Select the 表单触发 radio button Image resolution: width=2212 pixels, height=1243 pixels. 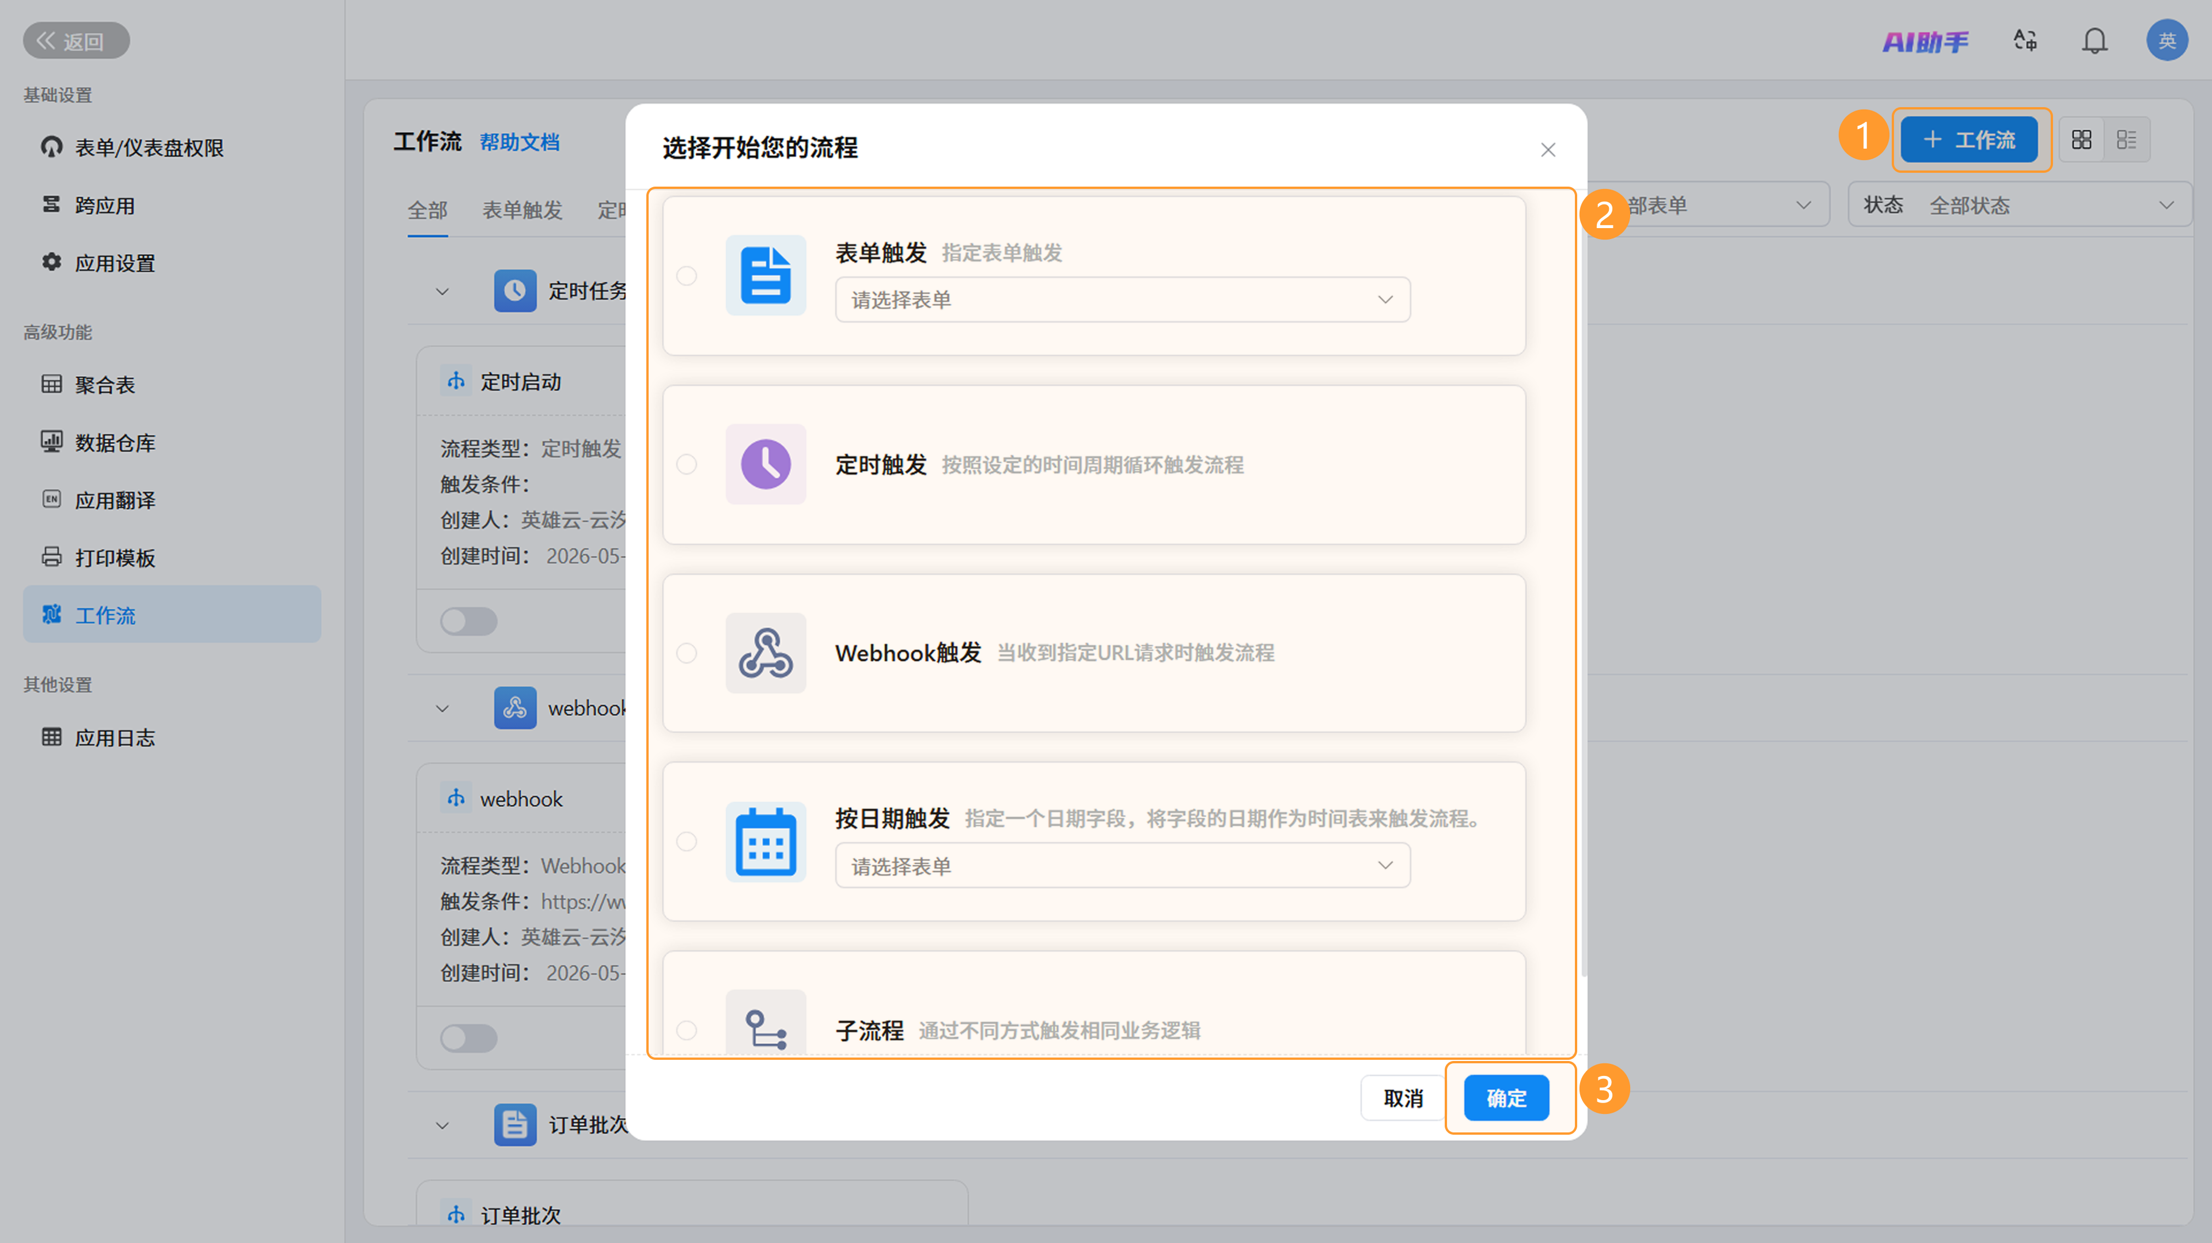pos(686,275)
